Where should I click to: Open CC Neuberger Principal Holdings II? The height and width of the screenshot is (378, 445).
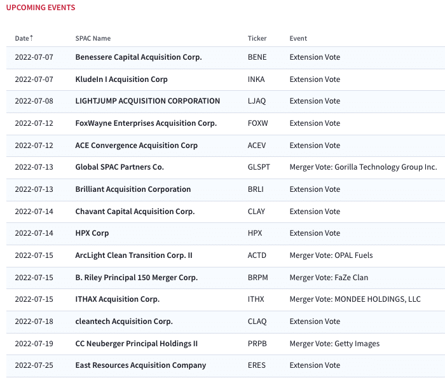click(x=136, y=344)
